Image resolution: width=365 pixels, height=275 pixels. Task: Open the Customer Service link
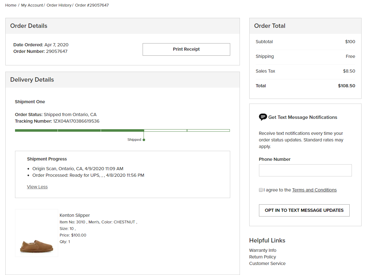click(267, 263)
